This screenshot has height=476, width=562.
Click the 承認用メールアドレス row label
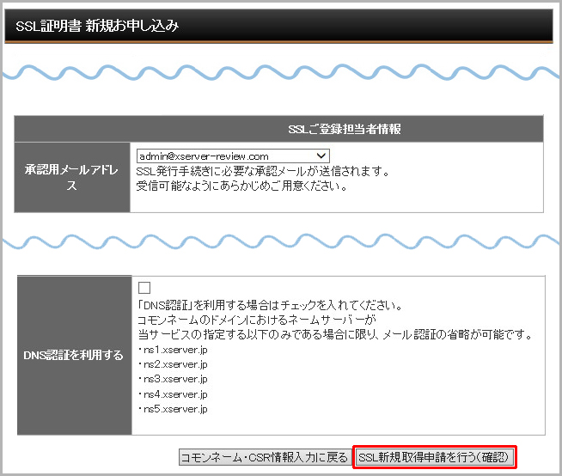point(72,178)
